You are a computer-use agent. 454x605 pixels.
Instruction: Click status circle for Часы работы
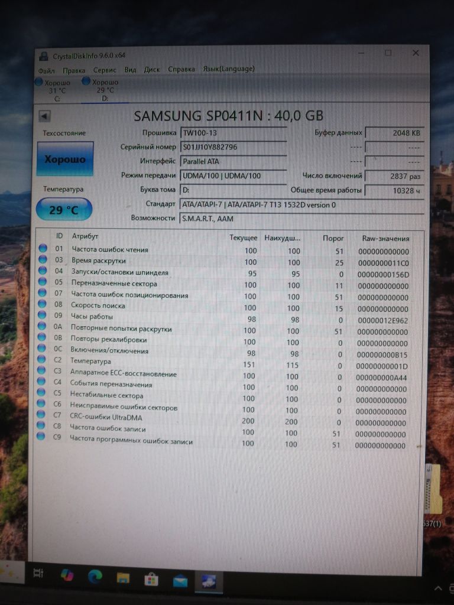pyautogui.click(x=42, y=315)
